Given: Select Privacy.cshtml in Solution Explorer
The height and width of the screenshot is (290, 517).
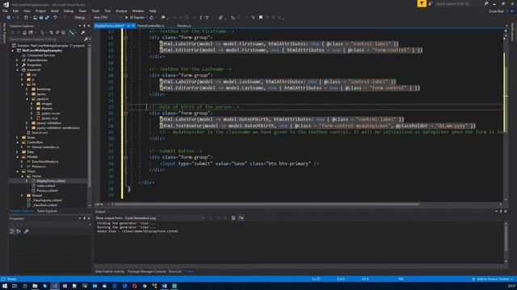Looking at the screenshot, I should 47,190.
